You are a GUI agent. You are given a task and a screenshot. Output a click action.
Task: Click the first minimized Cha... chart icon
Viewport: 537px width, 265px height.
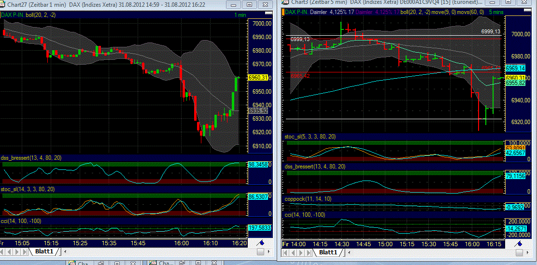click(72, 263)
